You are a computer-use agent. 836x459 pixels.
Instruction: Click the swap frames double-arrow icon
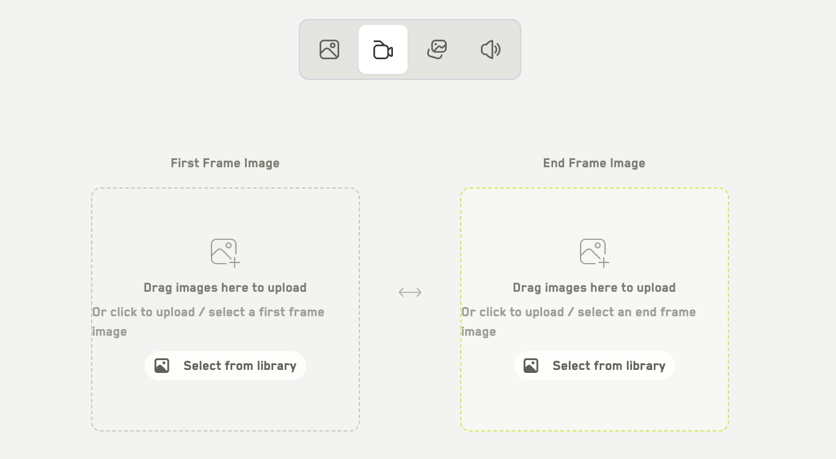(410, 292)
